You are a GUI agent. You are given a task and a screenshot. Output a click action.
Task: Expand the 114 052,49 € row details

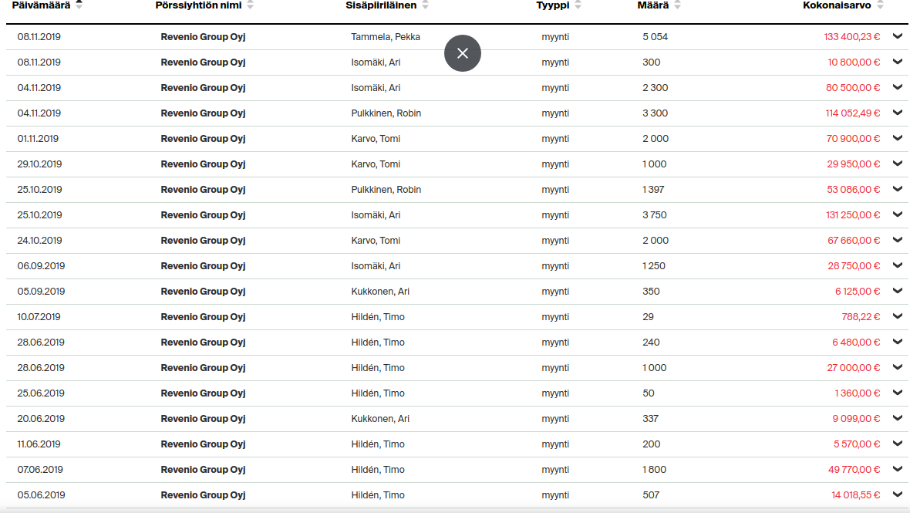(898, 113)
